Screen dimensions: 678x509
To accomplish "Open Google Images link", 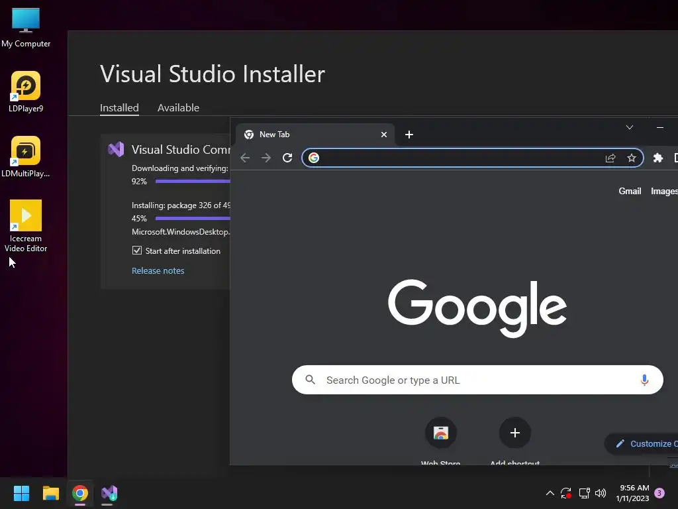I will click(x=664, y=191).
